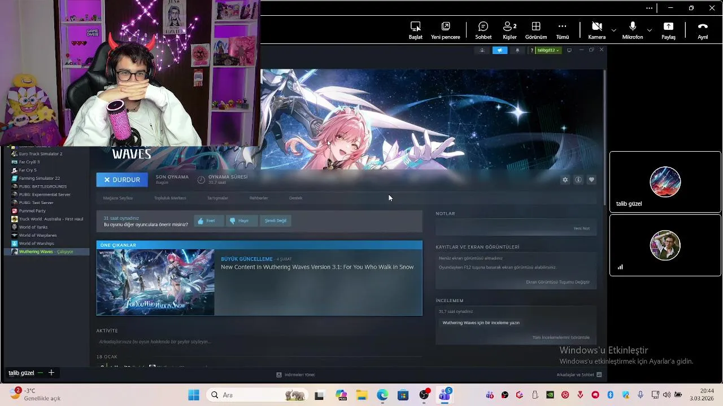The image size is (723, 406).
Task: Open Tüm İncelemelerimi Görüntüle link
Action: (x=561, y=337)
